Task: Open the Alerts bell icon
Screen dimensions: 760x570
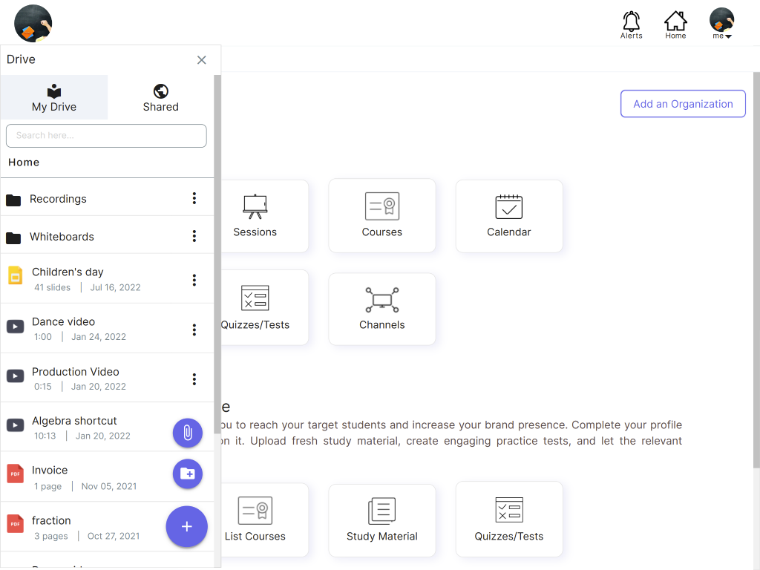Action: tap(631, 24)
